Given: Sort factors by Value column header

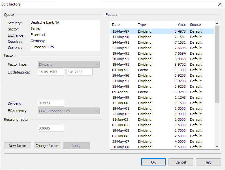Looking at the screenshot, I should click(175, 25).
